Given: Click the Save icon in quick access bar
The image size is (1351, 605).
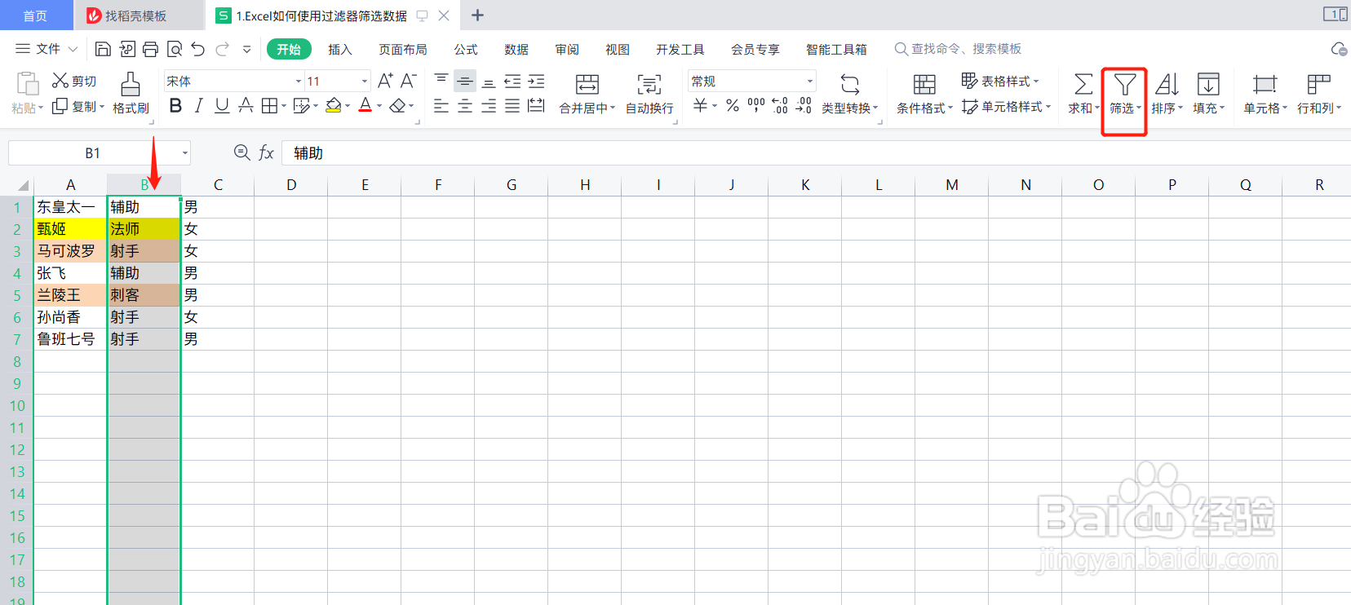Looking at the screenshot, I should [103, 49].
